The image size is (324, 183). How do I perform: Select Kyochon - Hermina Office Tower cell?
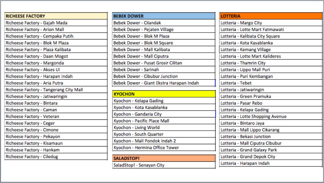(164, 148)
